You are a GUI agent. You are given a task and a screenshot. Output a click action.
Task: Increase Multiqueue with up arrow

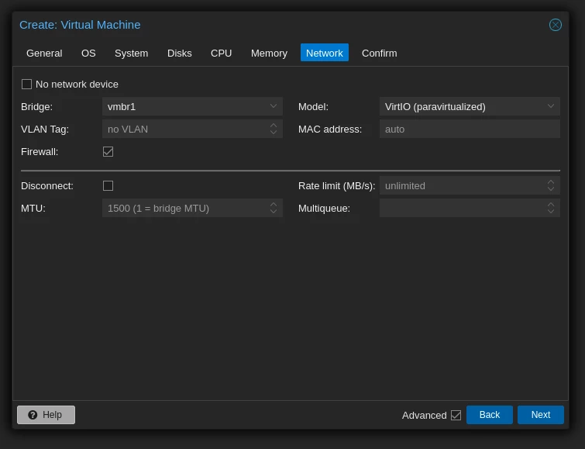(551, 204)
